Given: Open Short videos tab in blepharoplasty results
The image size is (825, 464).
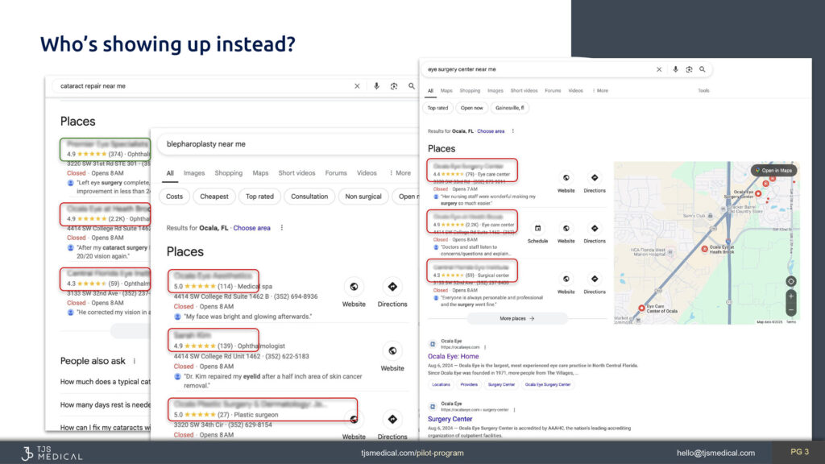Looking at the screenshot, I should coord(296,173).
